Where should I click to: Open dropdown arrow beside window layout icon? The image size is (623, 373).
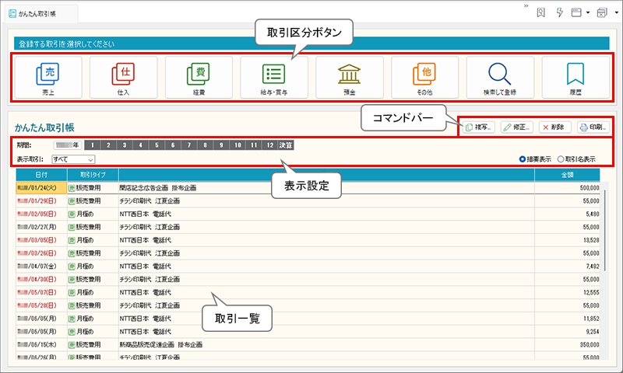(x=588, y=12)
